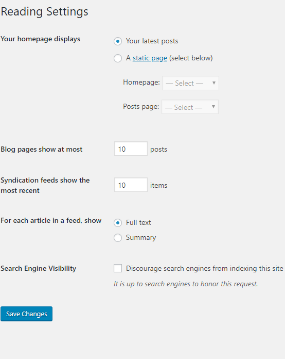Click the 'Discourage search engines from indexing' label
Screen dimensions: 285x359
tap(205, 268)
